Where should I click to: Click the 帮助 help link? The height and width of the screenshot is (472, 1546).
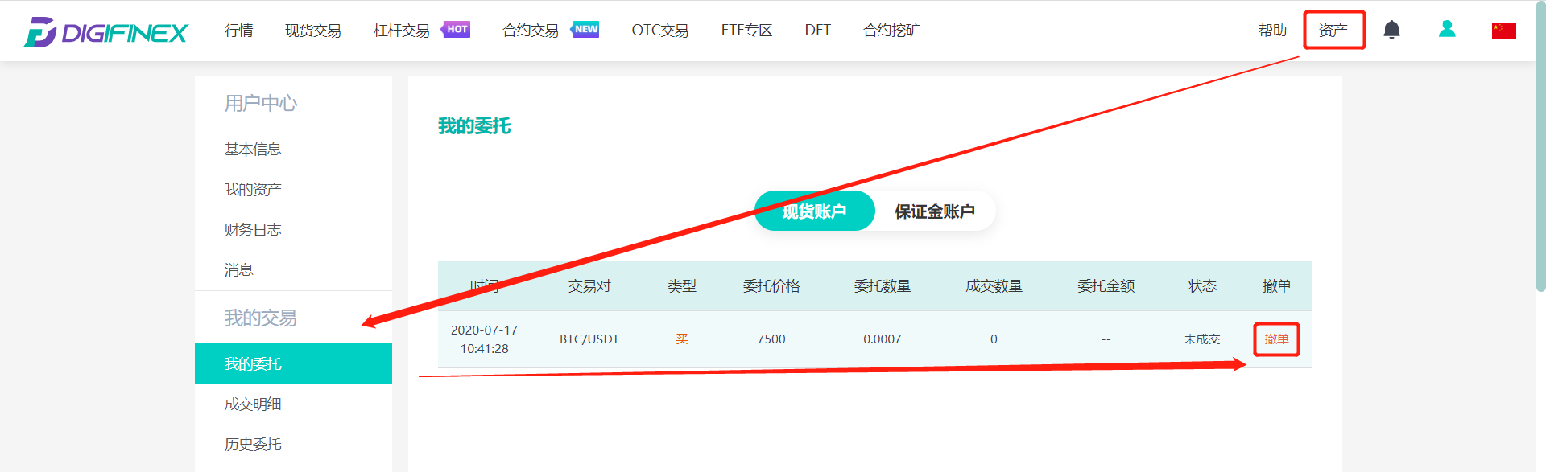pyautogui.click(x=1272, y=31)
